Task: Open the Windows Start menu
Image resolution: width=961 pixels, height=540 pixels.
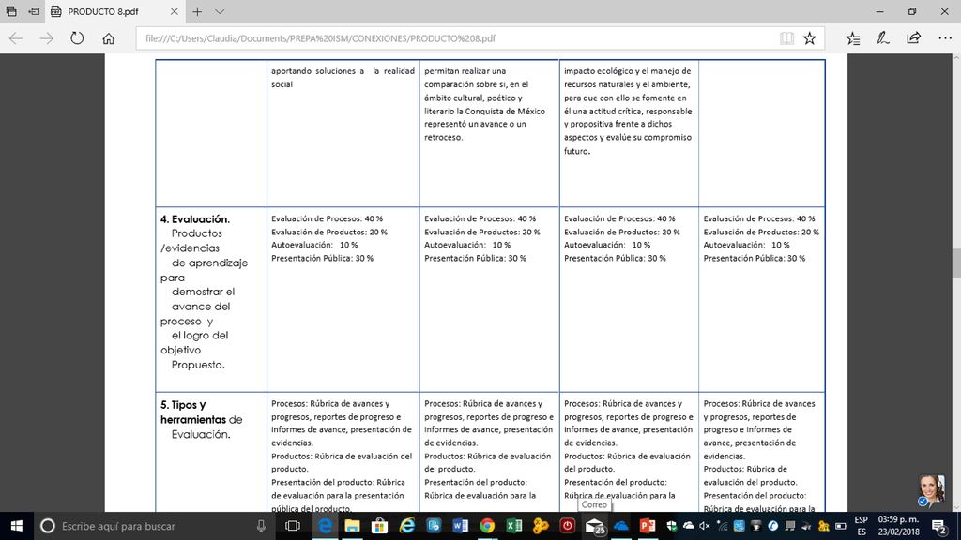Action: (x=17, y=526)
